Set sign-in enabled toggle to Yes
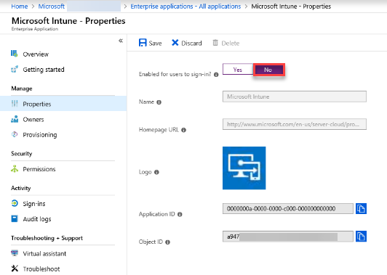The height and width of the screenshot is (275, 387). coord(238,70)
